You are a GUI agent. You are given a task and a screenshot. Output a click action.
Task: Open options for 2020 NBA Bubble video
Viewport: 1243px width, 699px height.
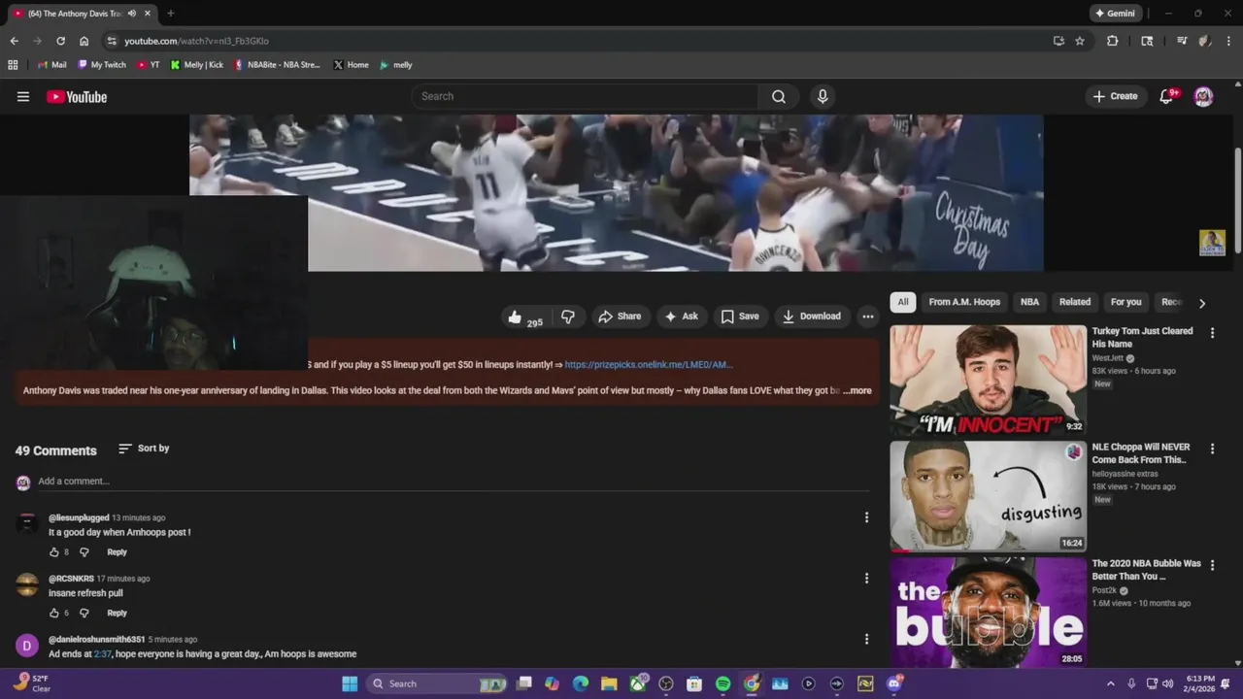[1212, 565]
